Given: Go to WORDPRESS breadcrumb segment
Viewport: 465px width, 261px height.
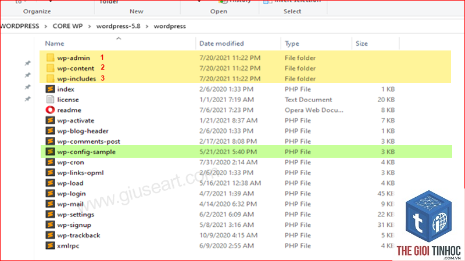Looking at the screenshot, I should coord(20,26).
